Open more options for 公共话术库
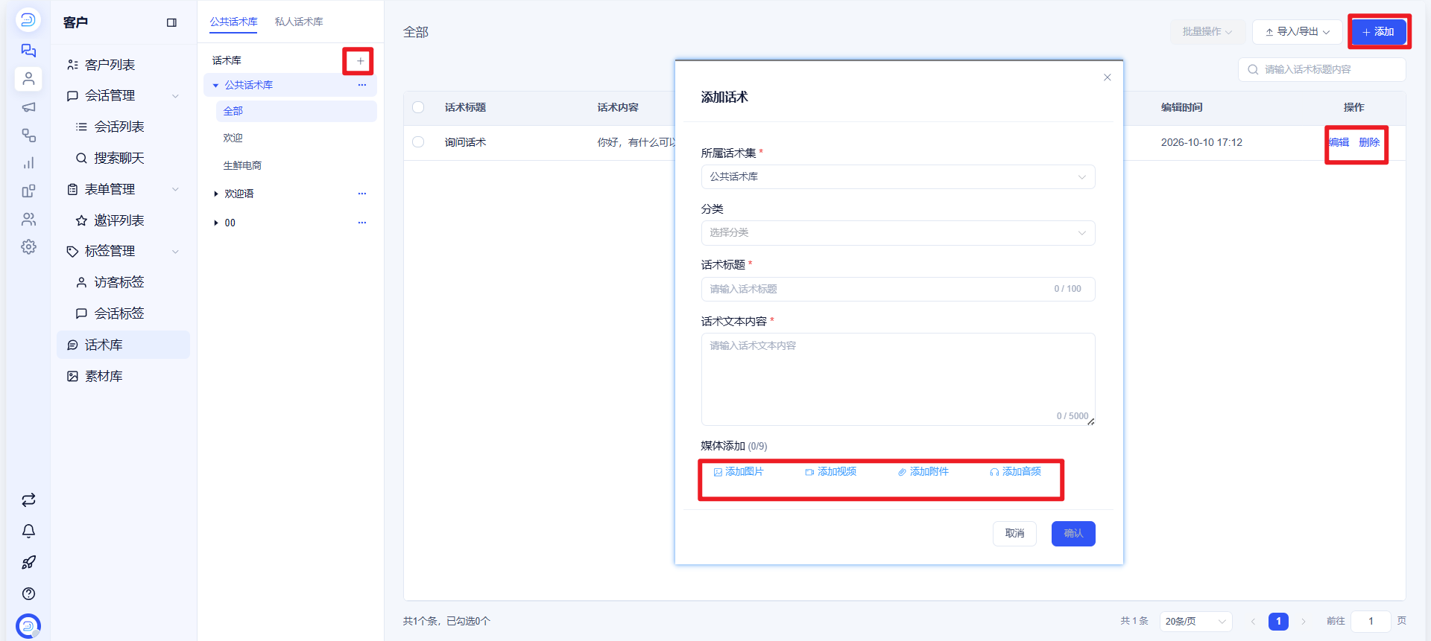Viewport: 1431px width, 641px height. (x=362, y=85)
